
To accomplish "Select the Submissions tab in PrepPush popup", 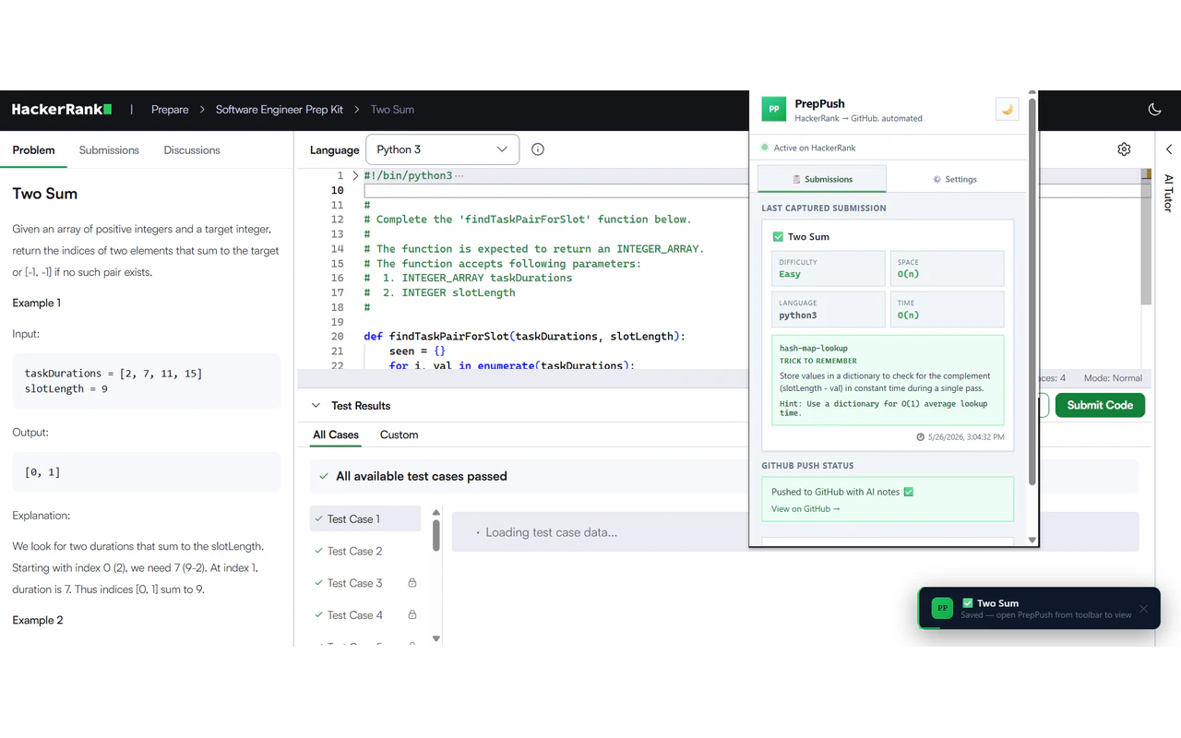I will pyautogui.click(x=822, y=179).
